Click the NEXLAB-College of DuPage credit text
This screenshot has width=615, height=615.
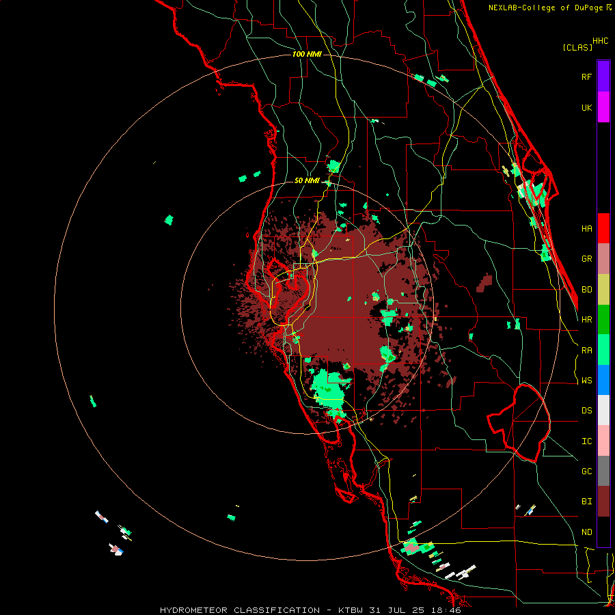545,8
